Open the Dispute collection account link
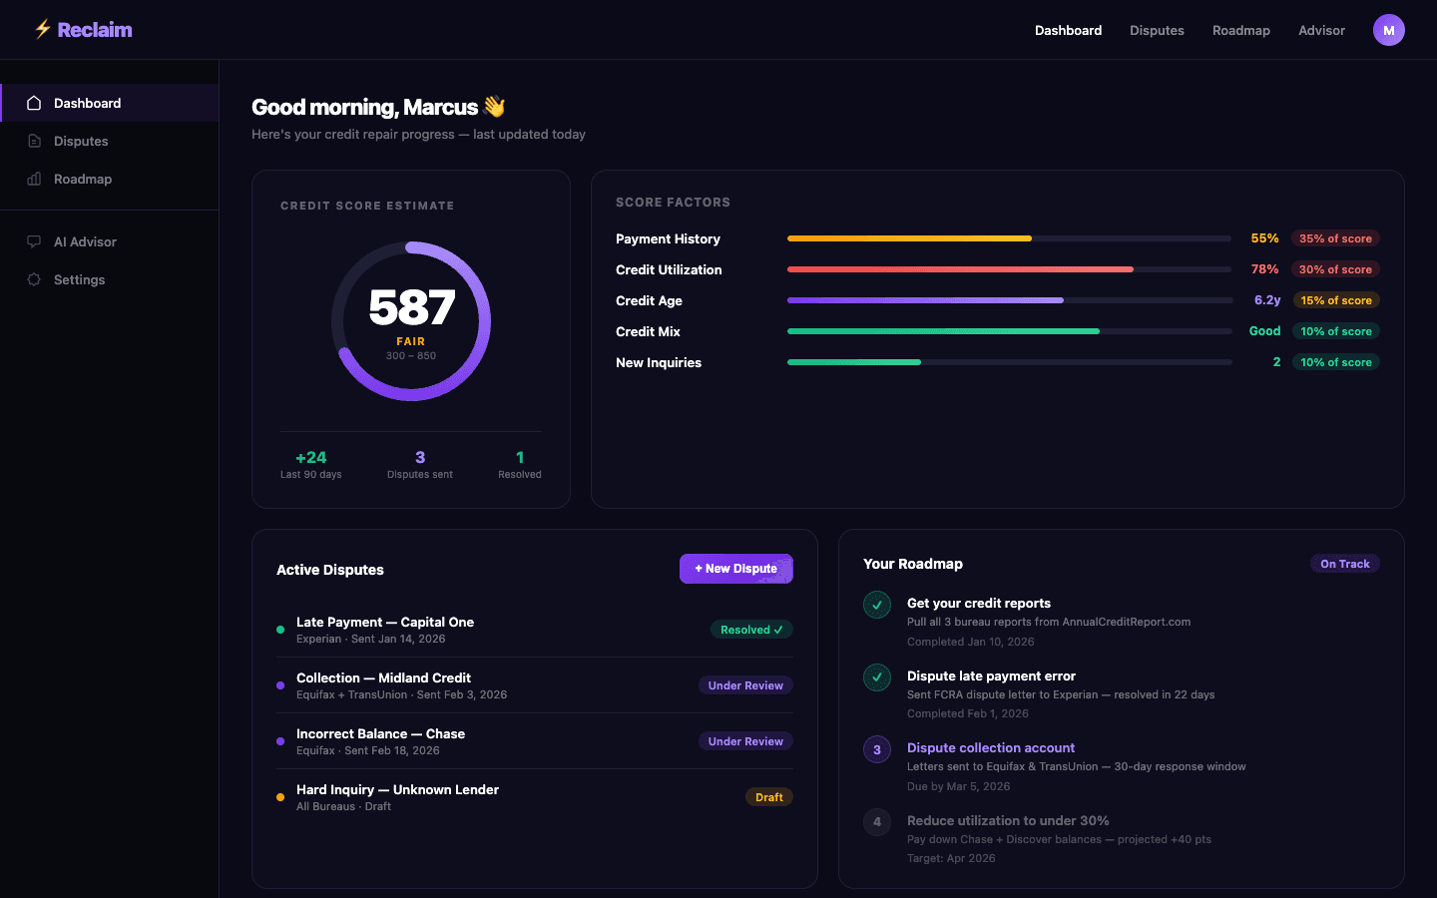The width and height of the screenshot is (1437, 898). 991,747
